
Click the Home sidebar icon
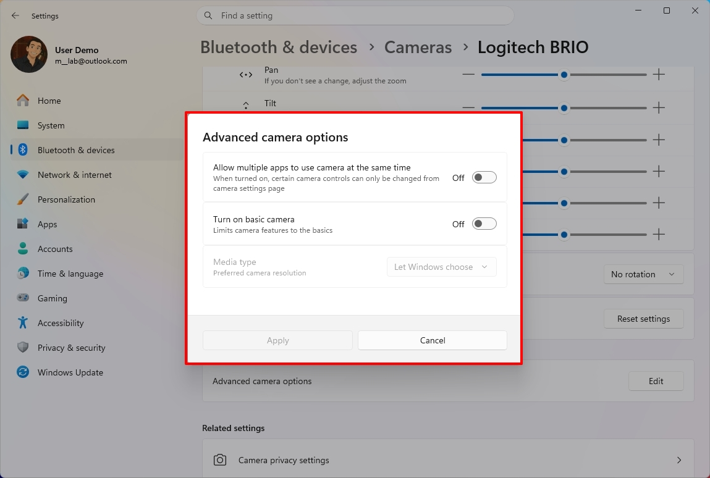(23, 101)
